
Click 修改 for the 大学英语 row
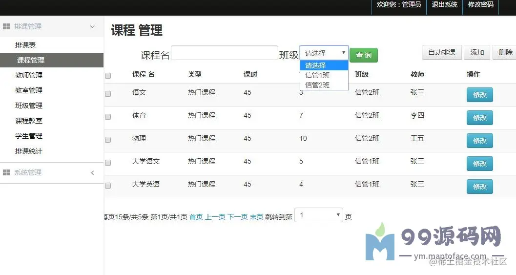click(x=479, y=187)
